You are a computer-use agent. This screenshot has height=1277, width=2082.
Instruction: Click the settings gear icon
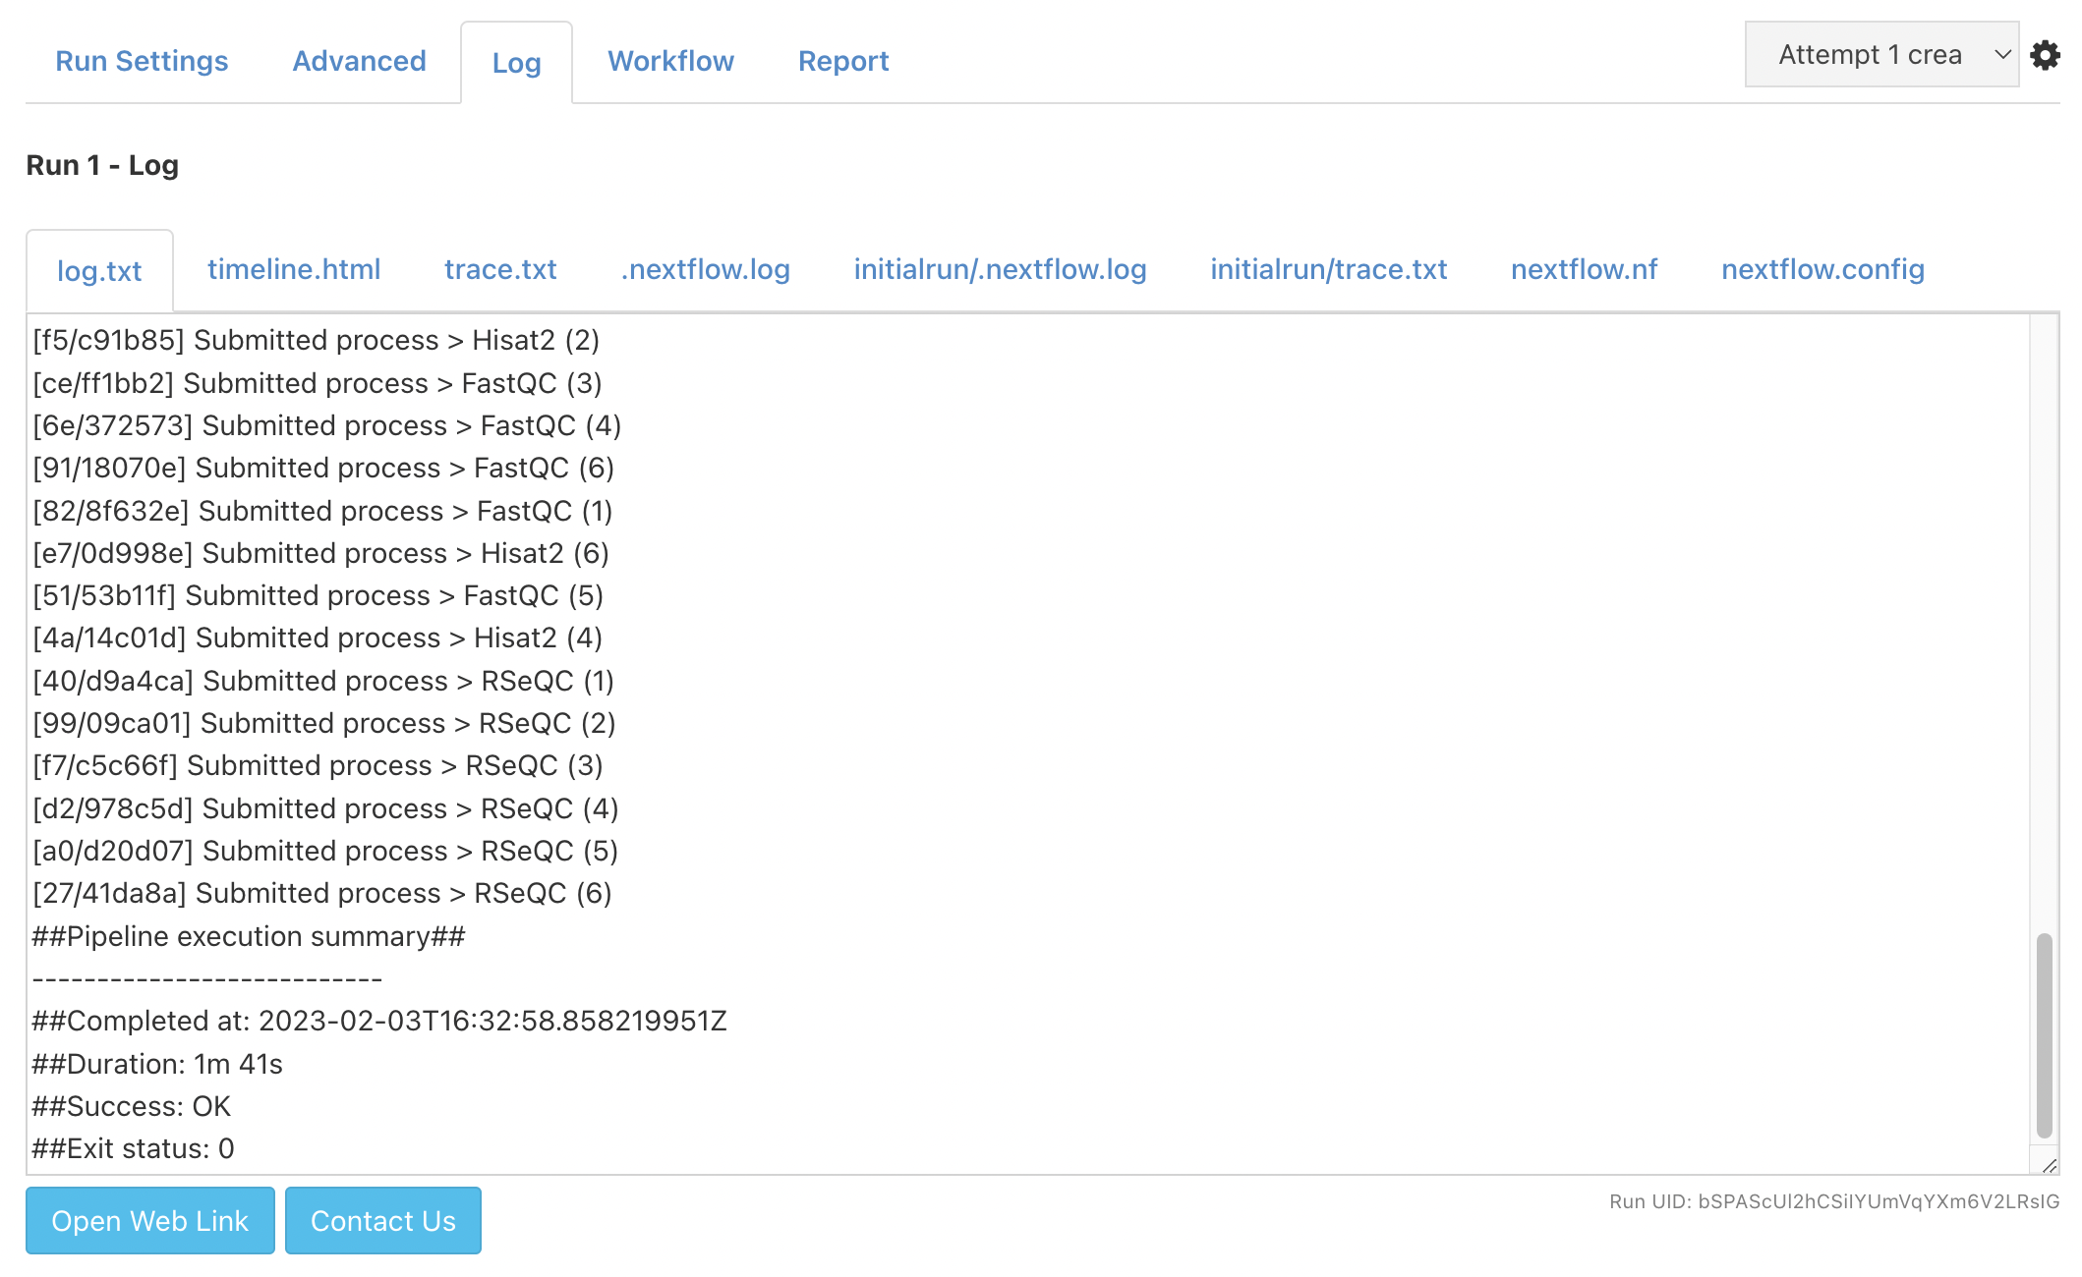[x=2046, y=55]
